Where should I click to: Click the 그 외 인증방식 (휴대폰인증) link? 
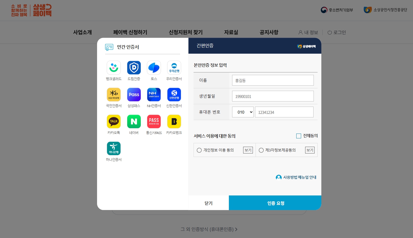tap(209, 229)
